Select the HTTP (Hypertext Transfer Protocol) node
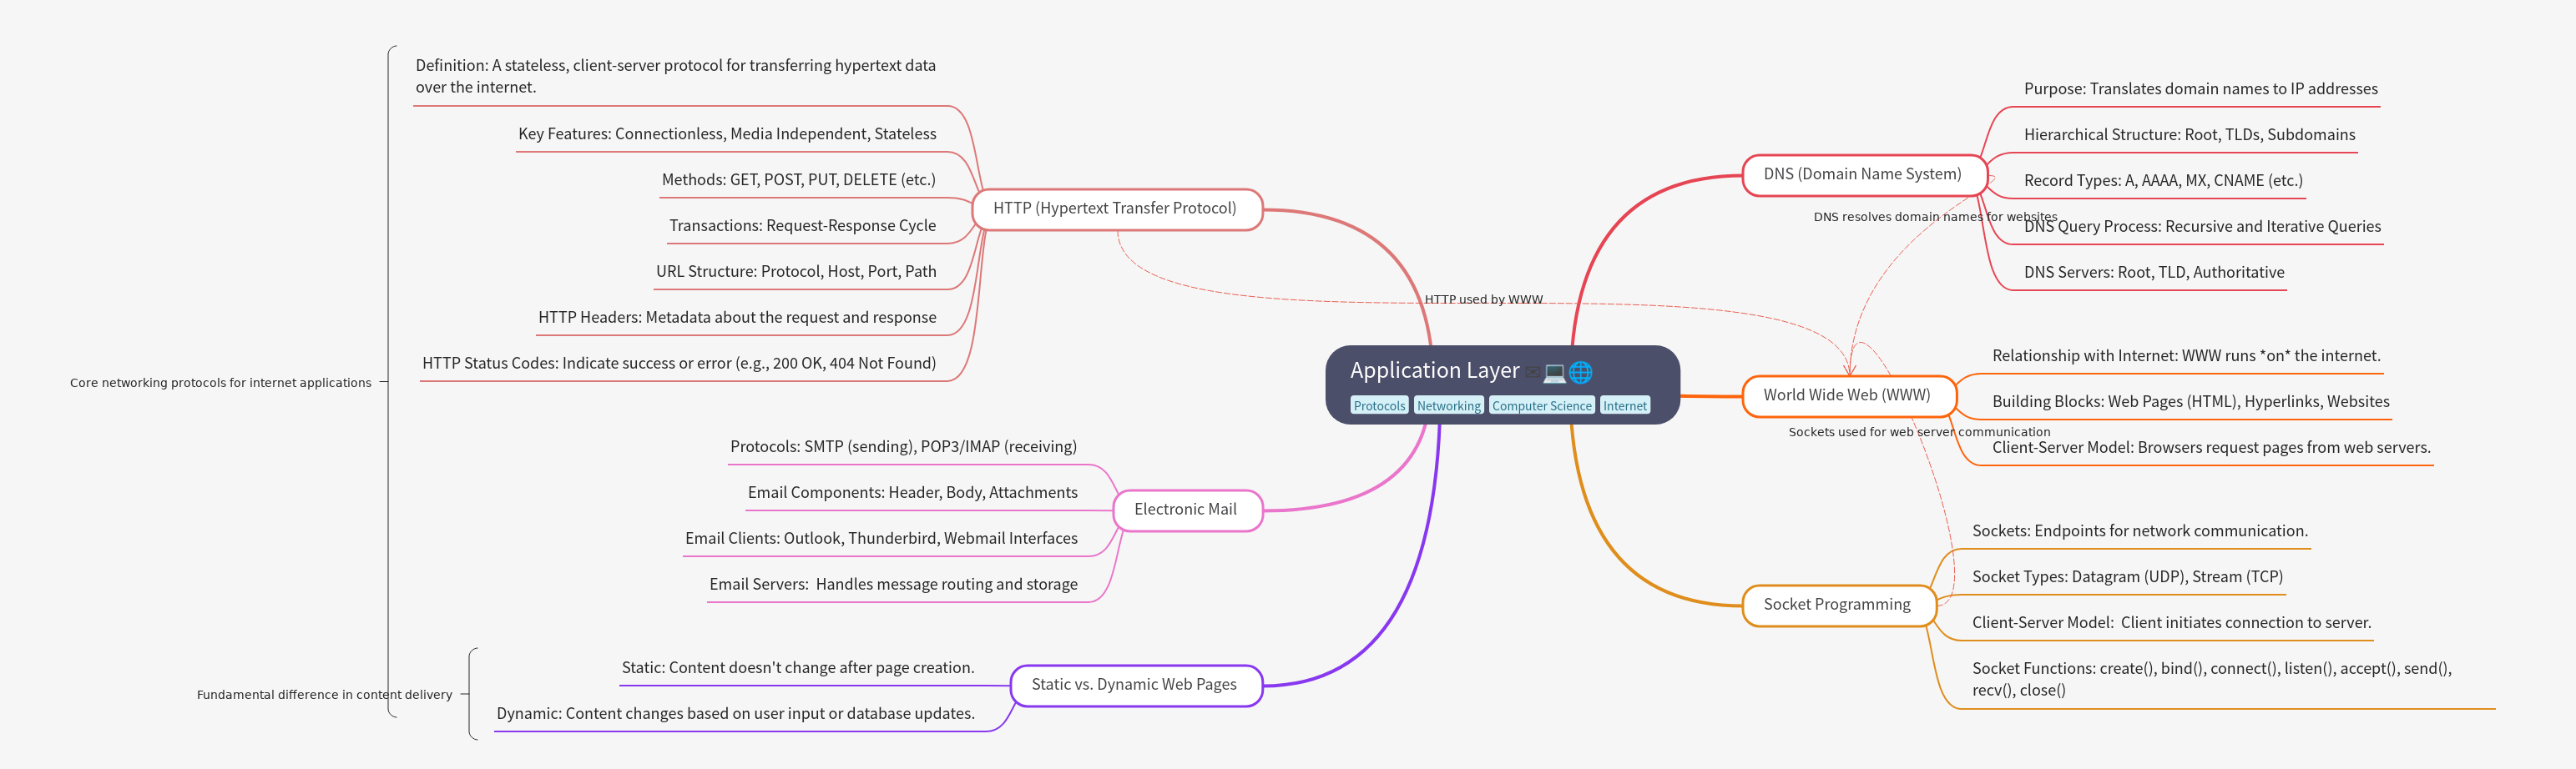This screenshot has width=2576, height=769. click(1116, 209)
